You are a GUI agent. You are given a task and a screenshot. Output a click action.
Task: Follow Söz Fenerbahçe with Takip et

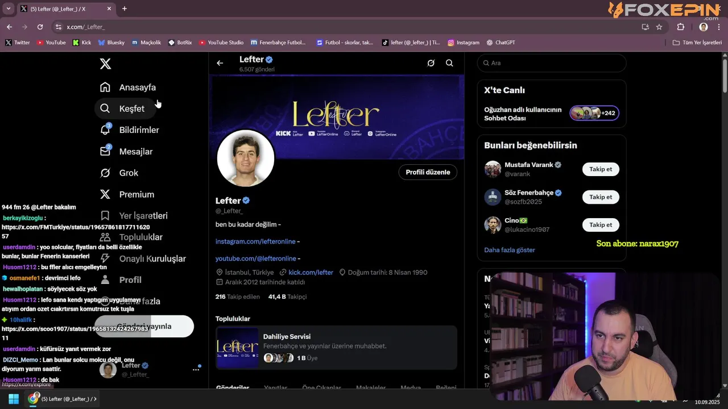[x=601, y=197]
